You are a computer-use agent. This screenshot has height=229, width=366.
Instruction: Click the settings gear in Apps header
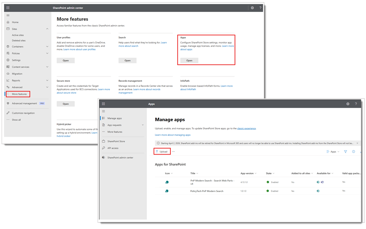(348, 104)
